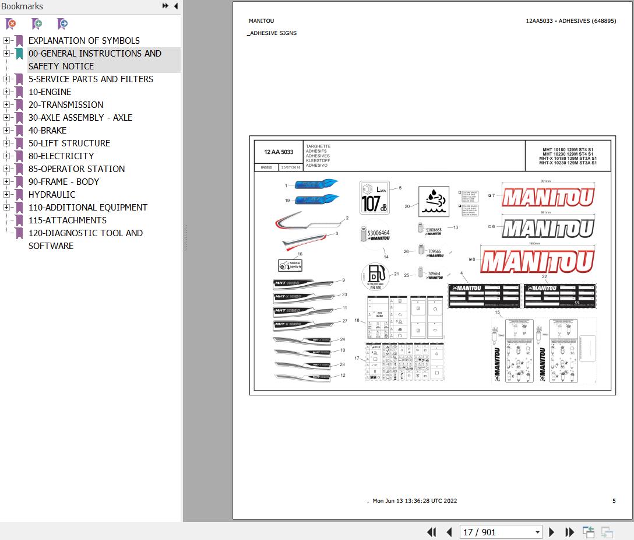This screenshot has width=634, height=540.
Task: Click the delete bookmark icon
Action: 11,24
